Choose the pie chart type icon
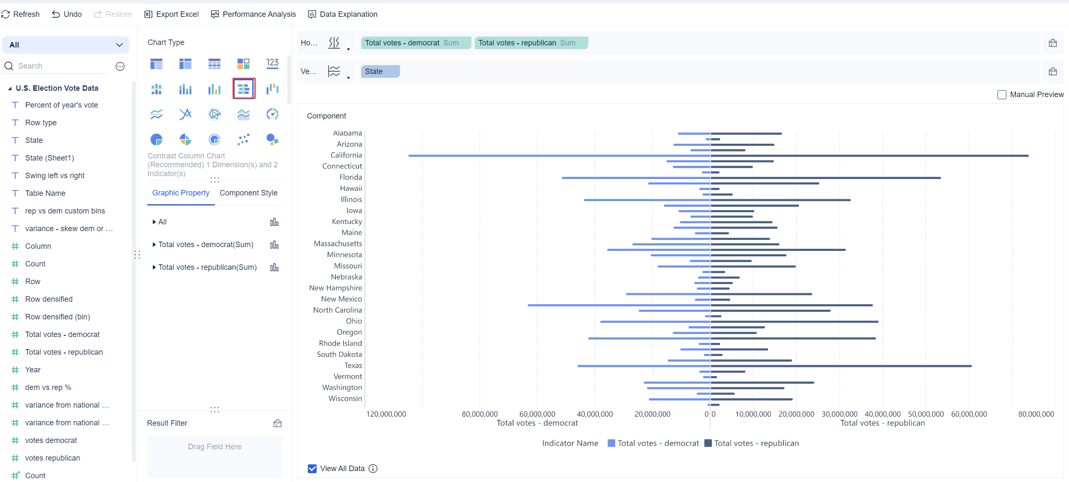 (x=156, y=140)
